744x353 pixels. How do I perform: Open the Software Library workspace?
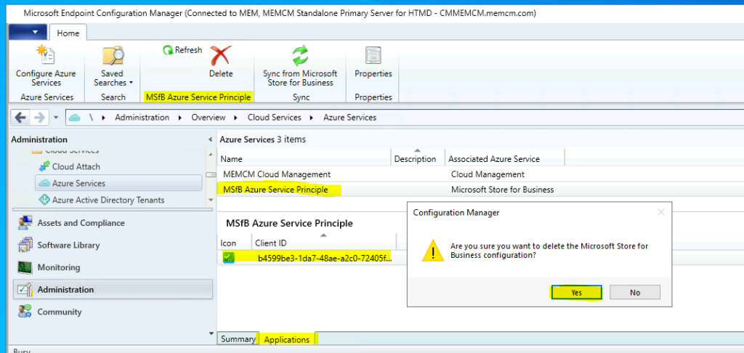(x=113, y=245)
